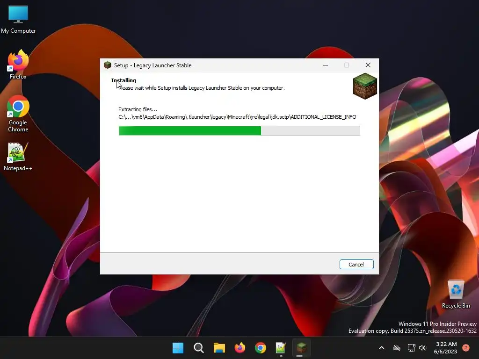Select the Recycle Bin desktop icon

pyautogui.click(x=456, y=294)
